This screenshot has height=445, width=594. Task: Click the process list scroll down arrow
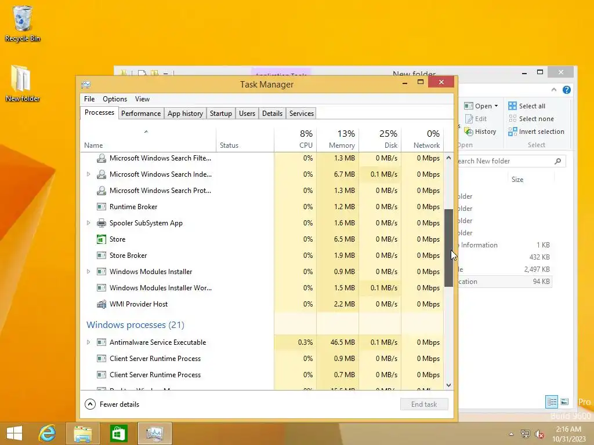448,385
